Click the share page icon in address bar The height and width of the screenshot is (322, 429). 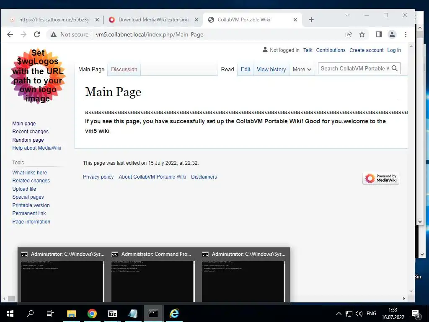coord(348,34)
